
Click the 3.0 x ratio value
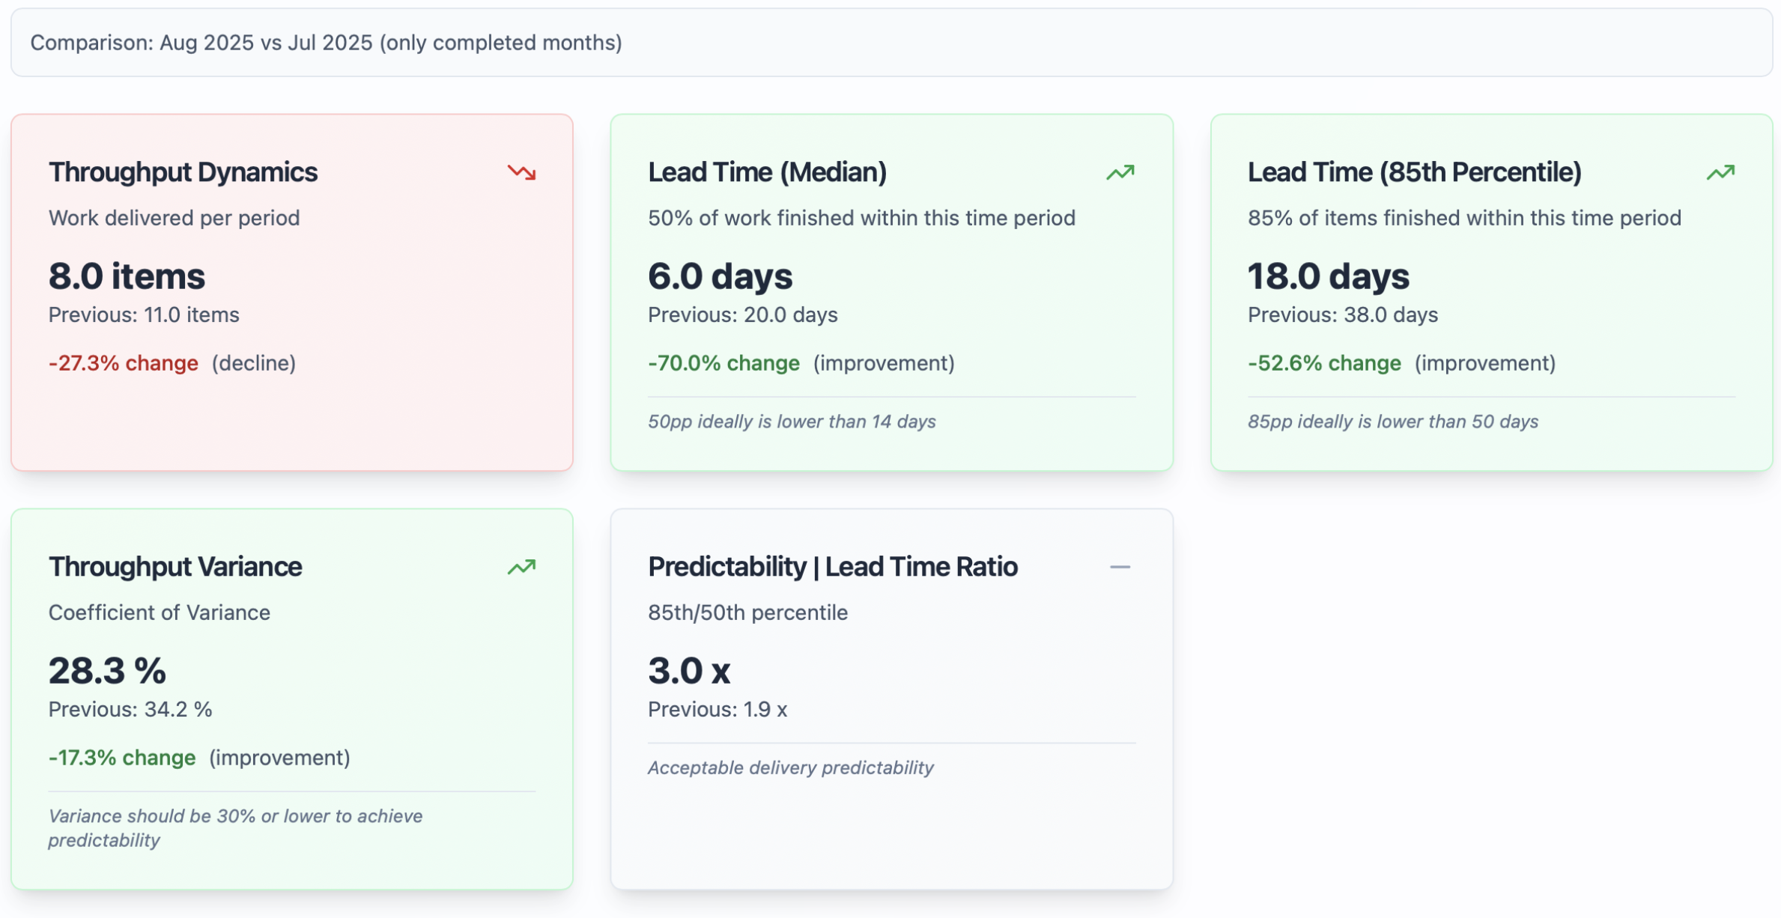tap(688, 671)
